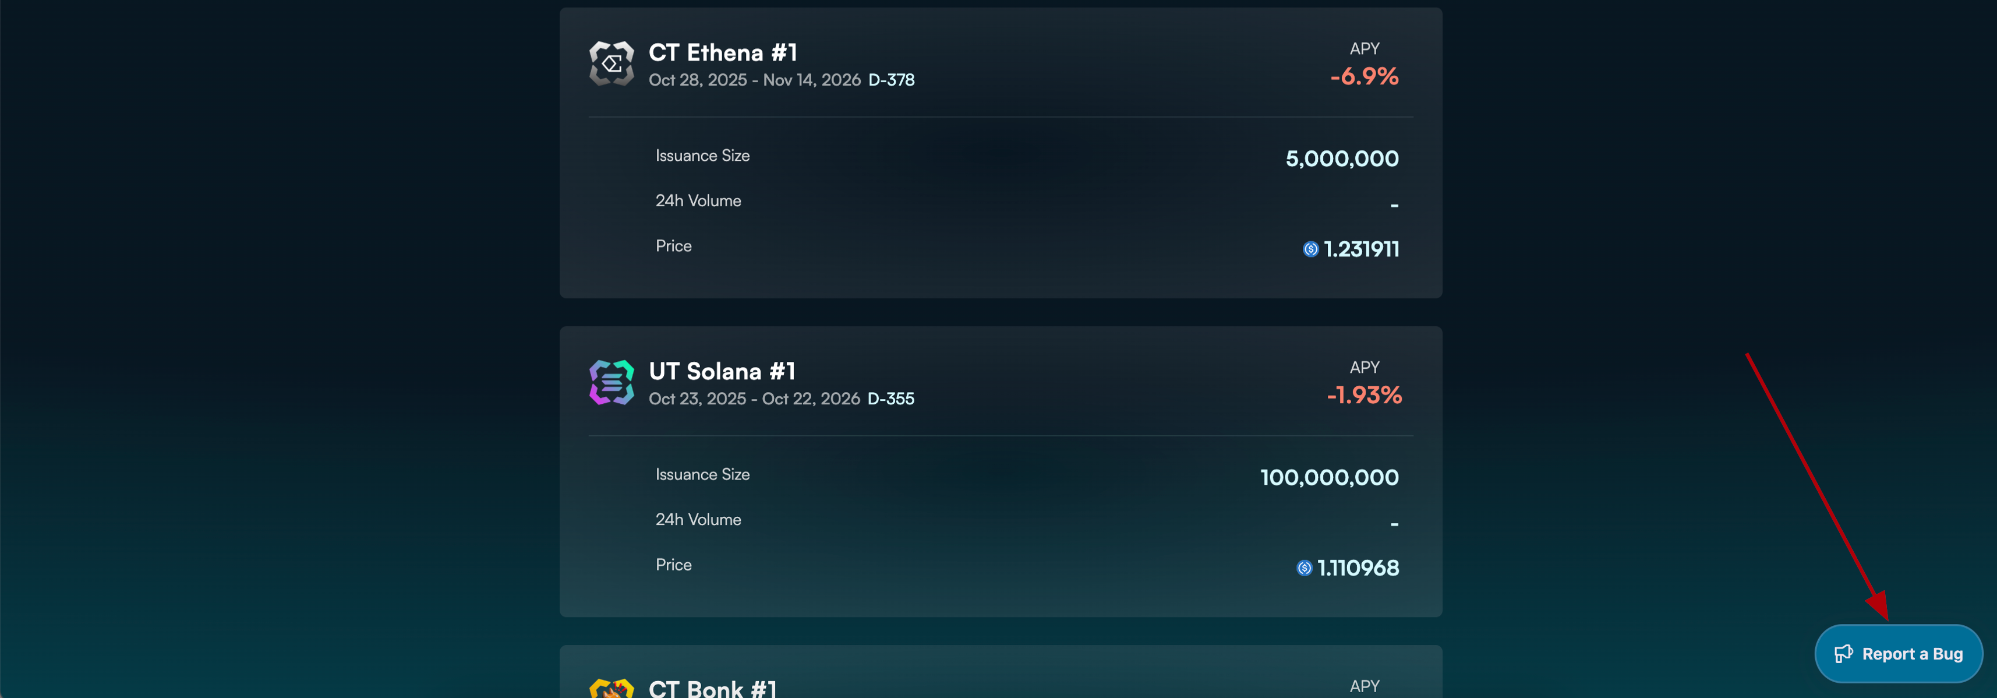Image resolution: width=1997 pixels, height=698 pixels.
Task: Click the UT Solana #1 token icon
Action: (x=611, y=382)
